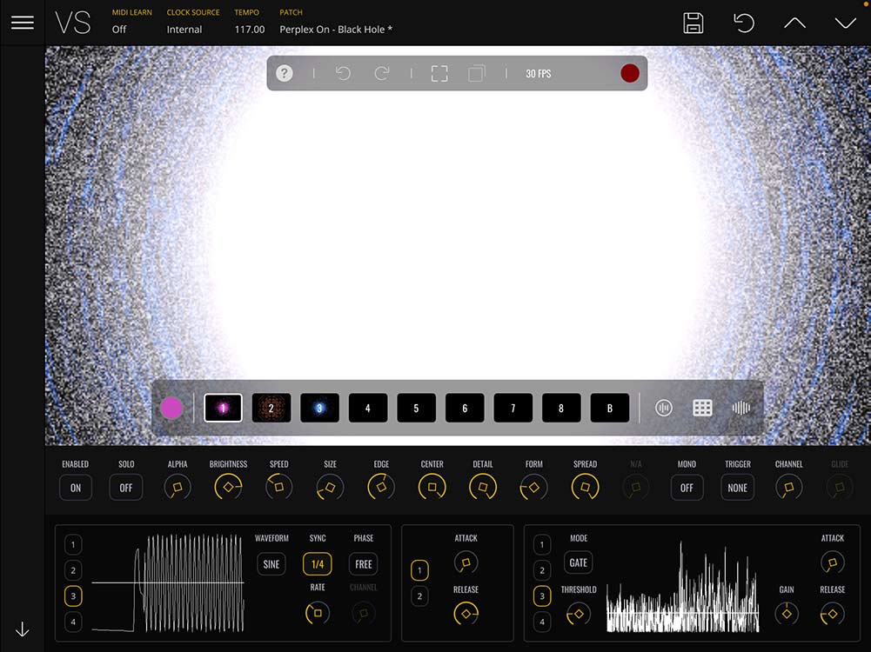Turn on the MONO switch
The image size is (871, 652).
pyautogui.click(x=687, y=488)
